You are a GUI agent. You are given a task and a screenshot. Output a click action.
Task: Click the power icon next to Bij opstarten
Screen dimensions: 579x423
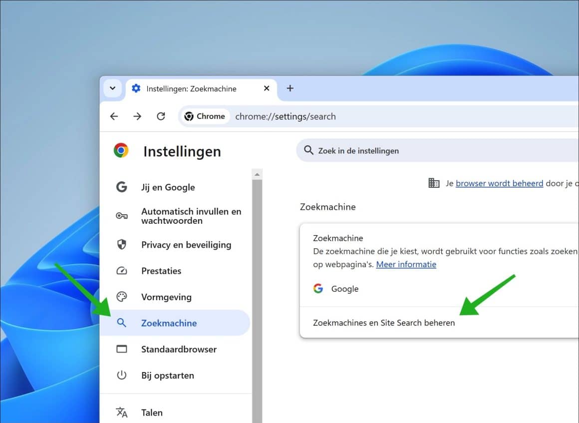point(122,375)
